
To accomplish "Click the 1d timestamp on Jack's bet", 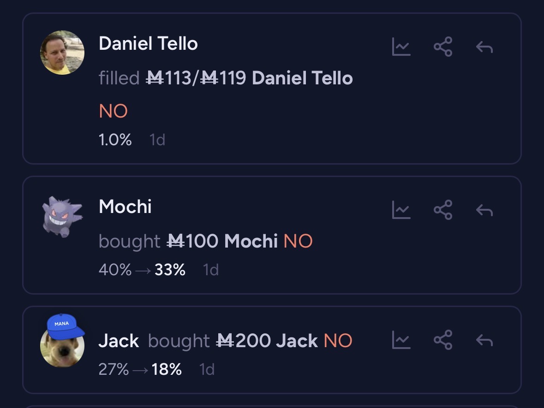I will (x=207, y=369).
